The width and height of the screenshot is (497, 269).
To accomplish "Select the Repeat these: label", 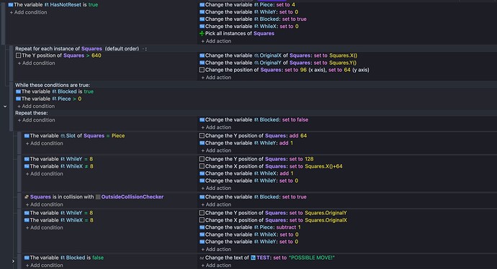I will pos(32,113).
